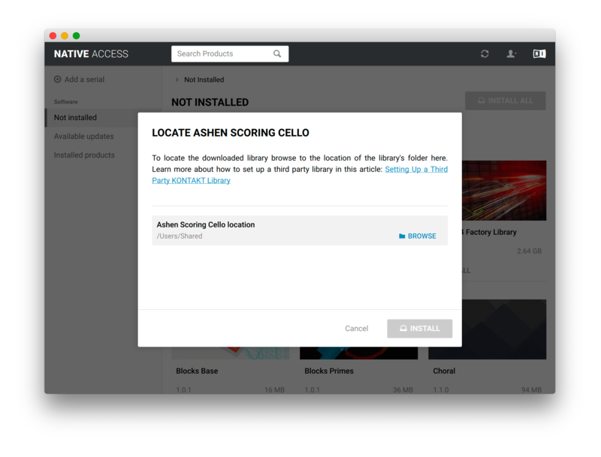
Task: Open Installed products section
Action: pos(84,155)
